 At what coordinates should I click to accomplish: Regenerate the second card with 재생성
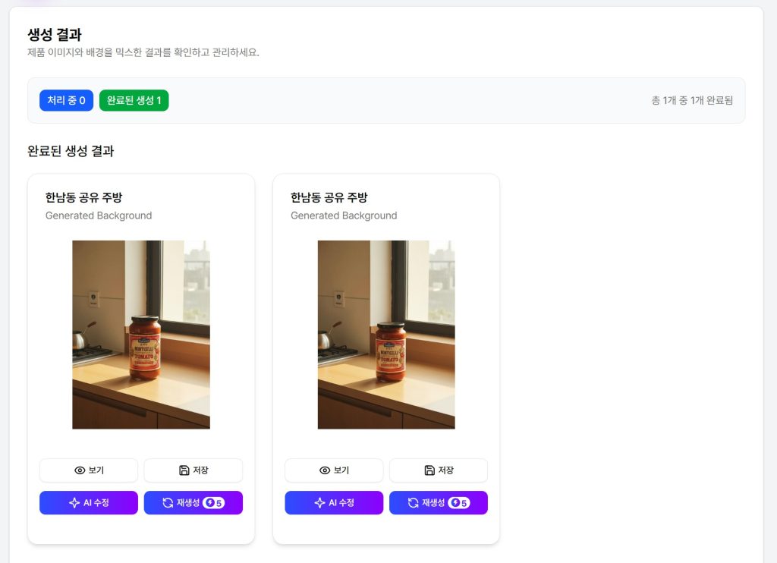coord(438,503)
